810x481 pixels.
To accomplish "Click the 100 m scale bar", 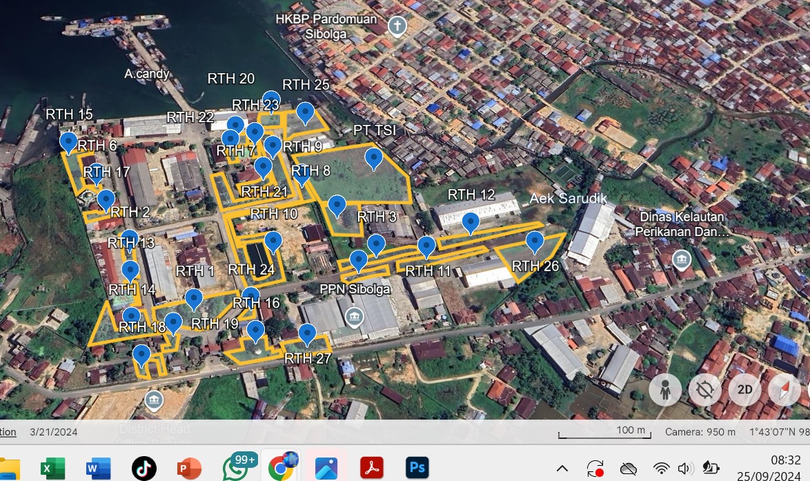I will (604, 432).
